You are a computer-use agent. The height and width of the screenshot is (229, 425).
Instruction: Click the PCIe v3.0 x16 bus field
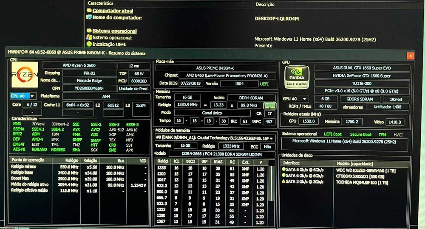(362, 91)
